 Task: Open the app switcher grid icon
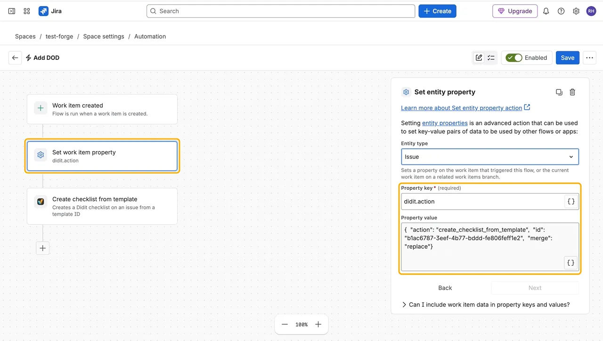click(x=27, y=11)
